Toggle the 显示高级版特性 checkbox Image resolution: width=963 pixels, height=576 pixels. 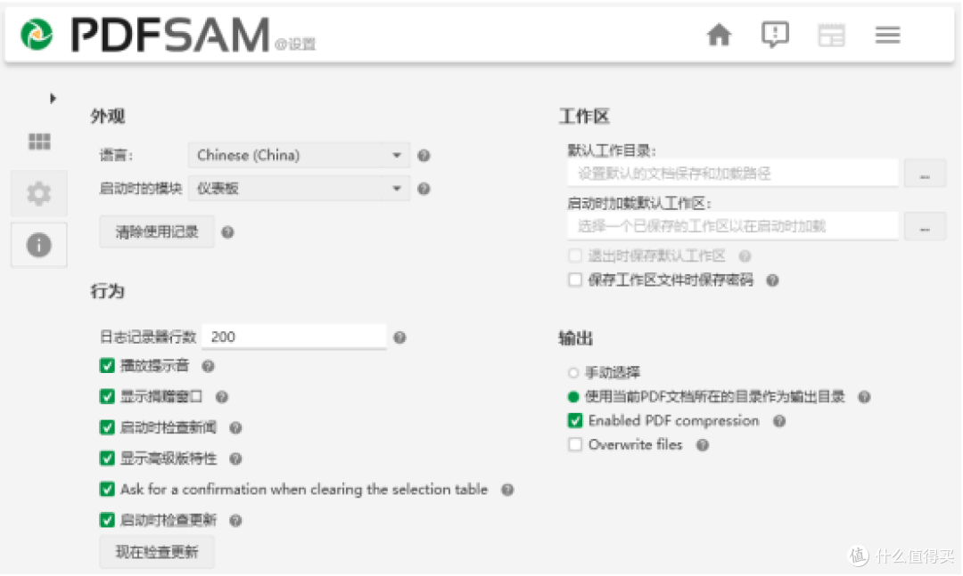[108, 458]
